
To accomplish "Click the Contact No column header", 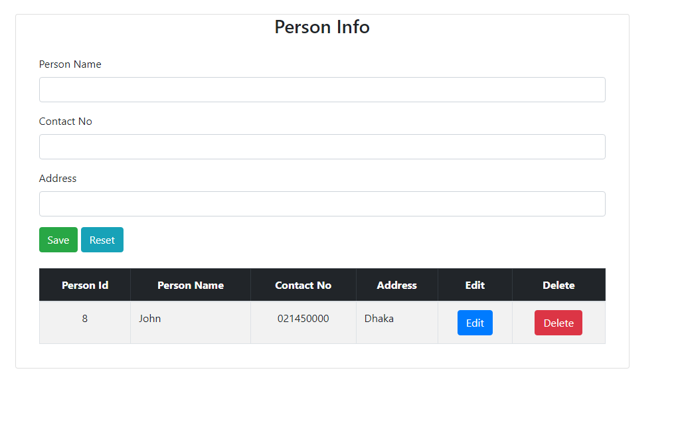I will [x=303, y=285].
